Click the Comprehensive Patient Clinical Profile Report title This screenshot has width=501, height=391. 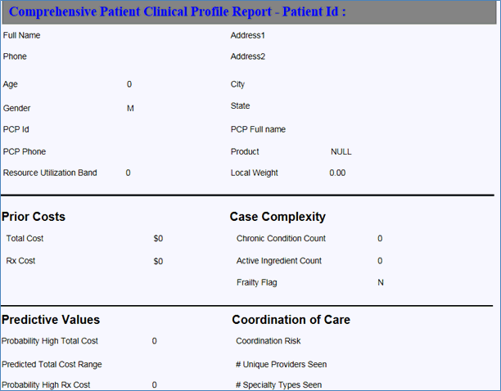click(x=177, y=12)
